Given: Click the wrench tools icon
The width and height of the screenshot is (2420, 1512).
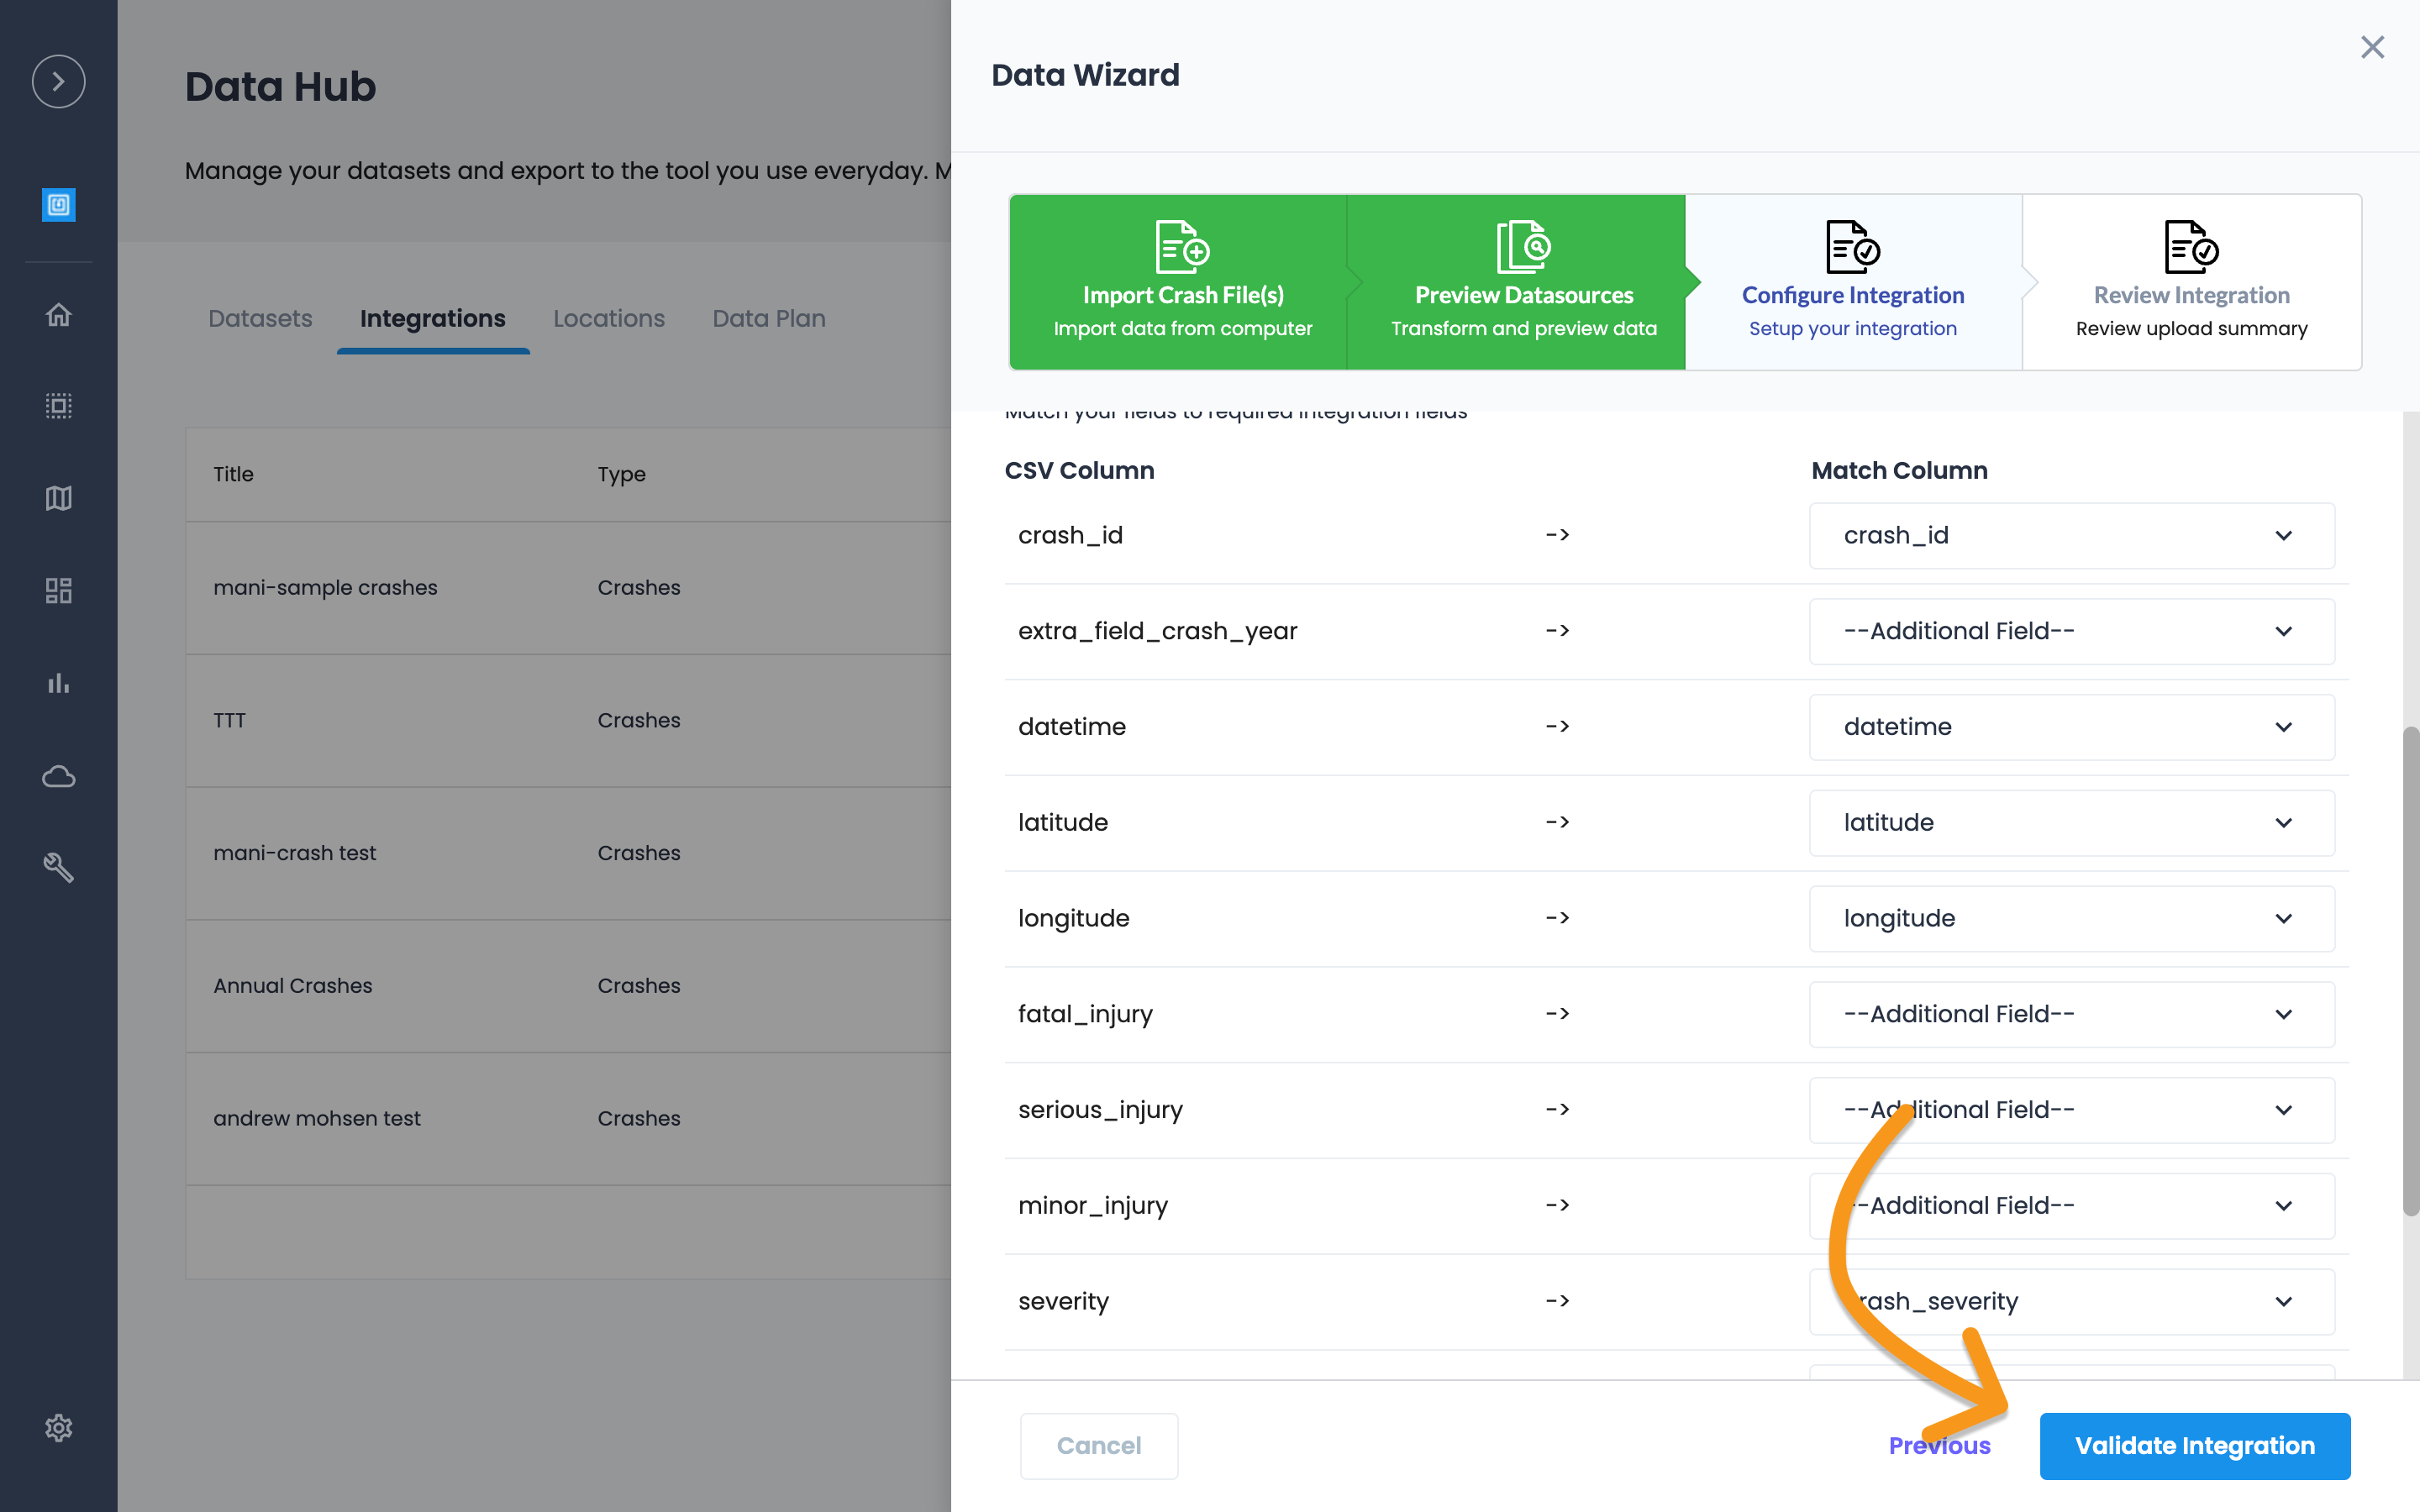Looking at the screenshot, I should tap(58, 867).
